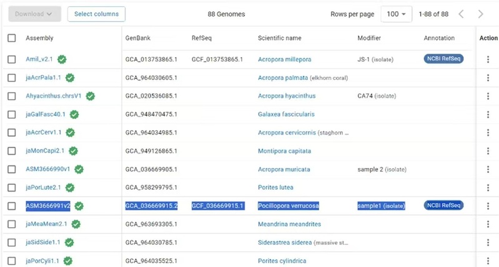Click green verified checkmark beside jaAcrPala1.1

[x=70, y=78]
